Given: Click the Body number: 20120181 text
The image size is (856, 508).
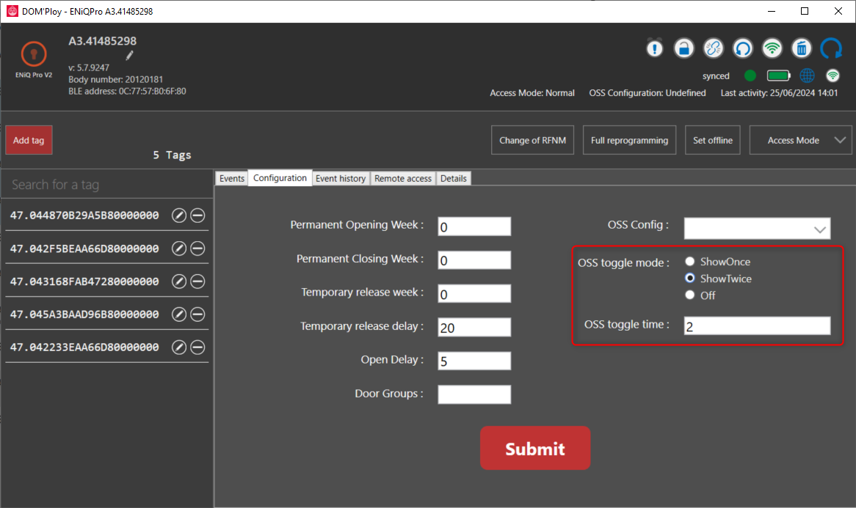Looking at the screenshot, I should (x=116, y=79).
